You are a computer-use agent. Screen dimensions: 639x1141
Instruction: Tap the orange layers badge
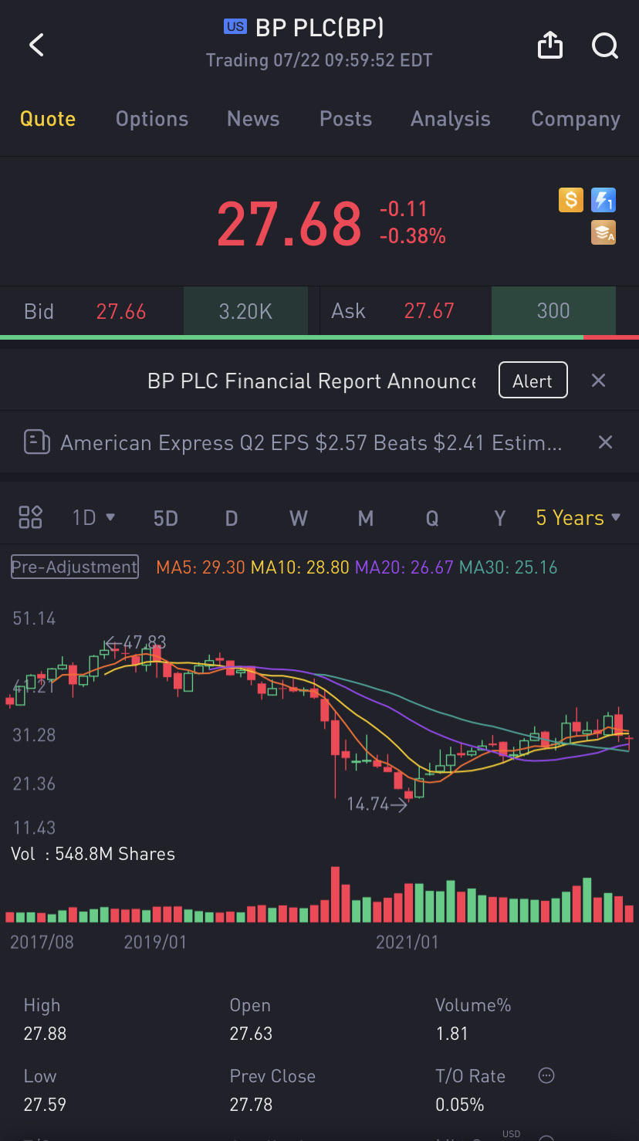[603, 232]
